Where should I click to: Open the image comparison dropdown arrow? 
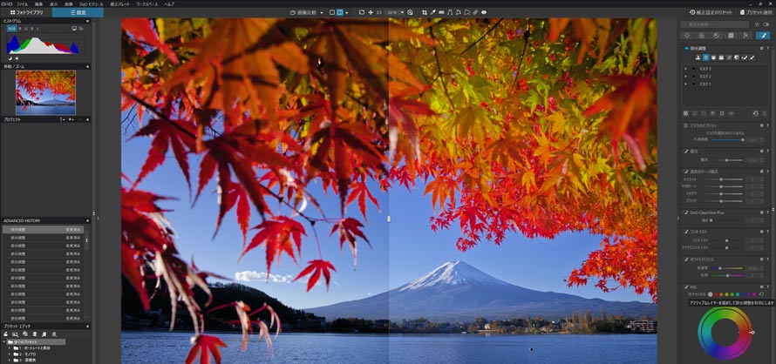click(322, 12)
